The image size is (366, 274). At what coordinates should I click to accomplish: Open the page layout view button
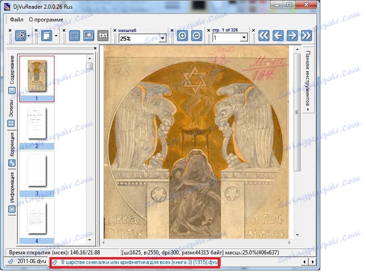[47, 36]
